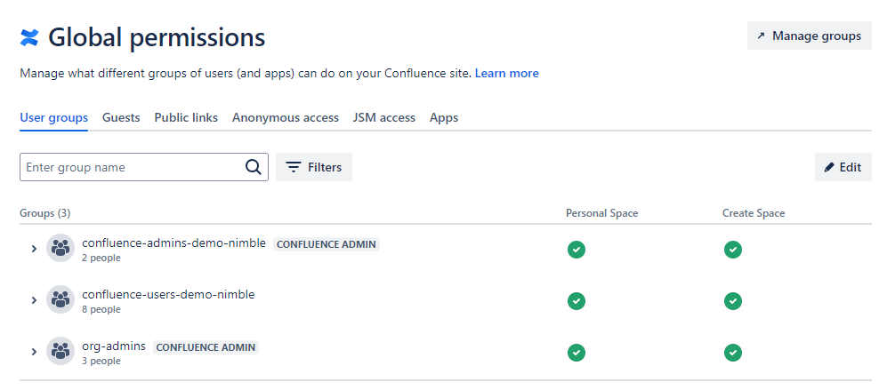Click the group avatar for confluence-users-demo-nimble
This screenshot has height=390, width=879.
(60, 299)
